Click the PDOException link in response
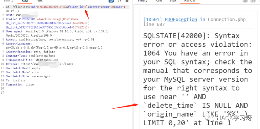This screenshot has height=129, width=260. coord(181,19)
